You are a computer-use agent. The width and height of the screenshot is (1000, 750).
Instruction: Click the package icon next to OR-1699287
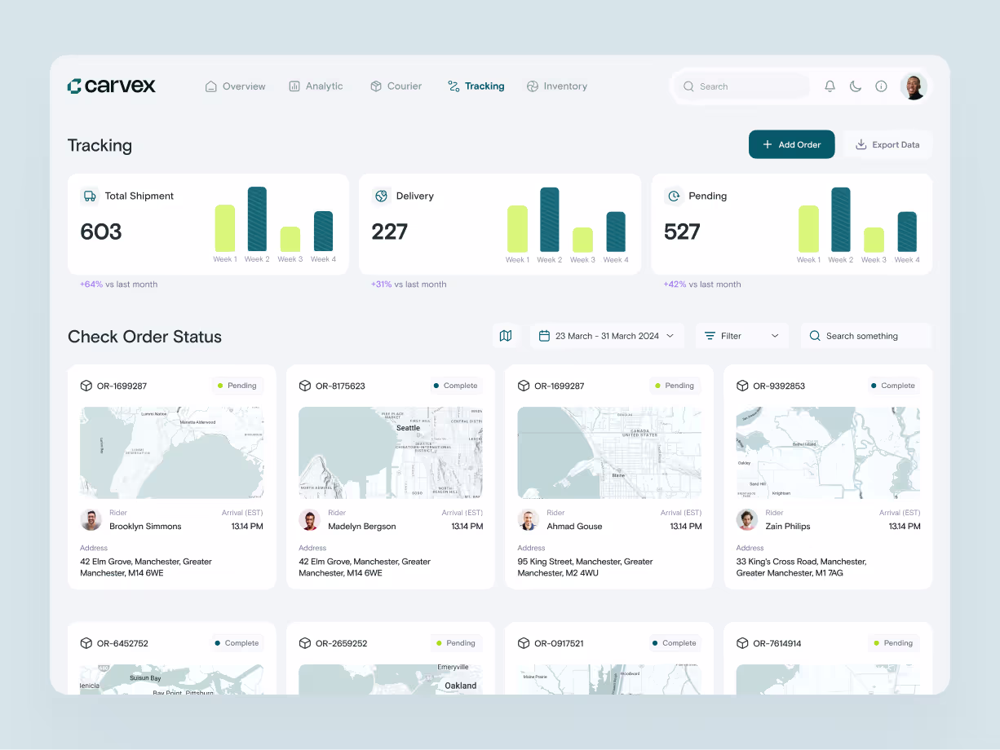tap(86, 385)
